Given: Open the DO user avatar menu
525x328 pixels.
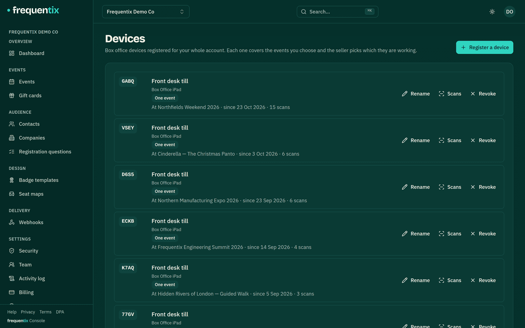Looking at the screenshot, I should tap(510, 12).
